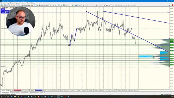
Task: Switch chart to candlesticks icon
Action: click(53, 5)
